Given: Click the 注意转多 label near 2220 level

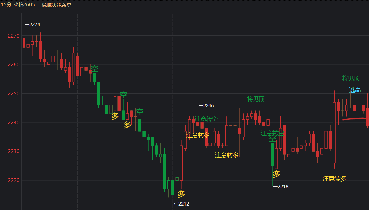Looking at the screenshot, I should click(334, 179).
